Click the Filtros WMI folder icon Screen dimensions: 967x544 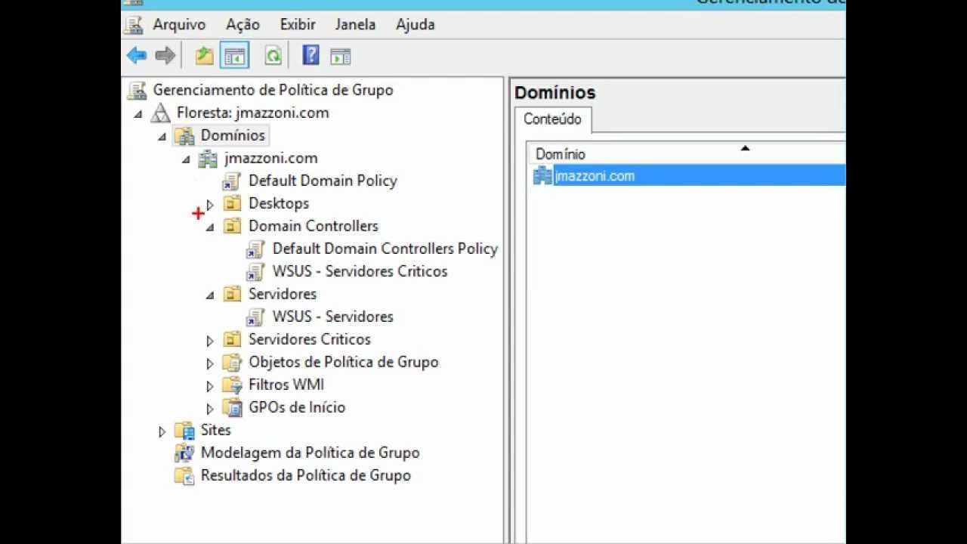[232, 385]
